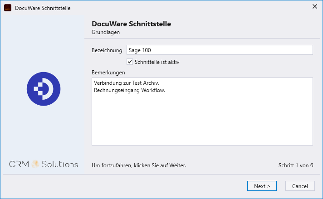Click the 'Bemerkungen' label
This screenshot has height=199, width=323.
coord(108,73)
